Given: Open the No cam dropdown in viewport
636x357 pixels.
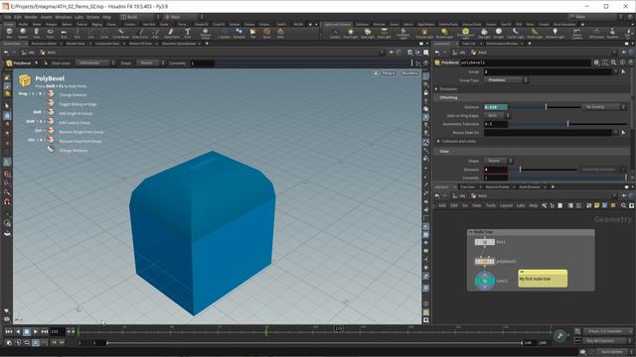Looking at the screenshot, I should click(409, 73).
